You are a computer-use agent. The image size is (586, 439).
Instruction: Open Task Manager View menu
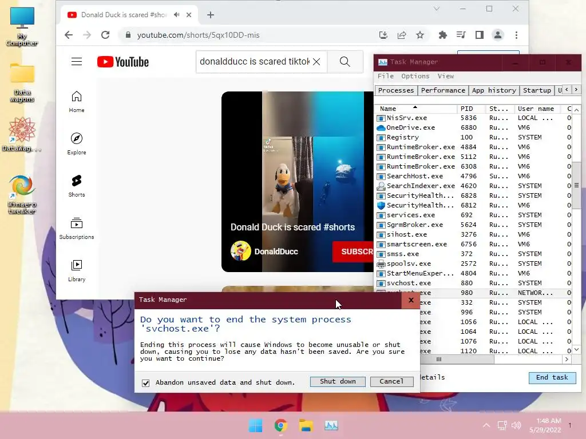(445, 76)
